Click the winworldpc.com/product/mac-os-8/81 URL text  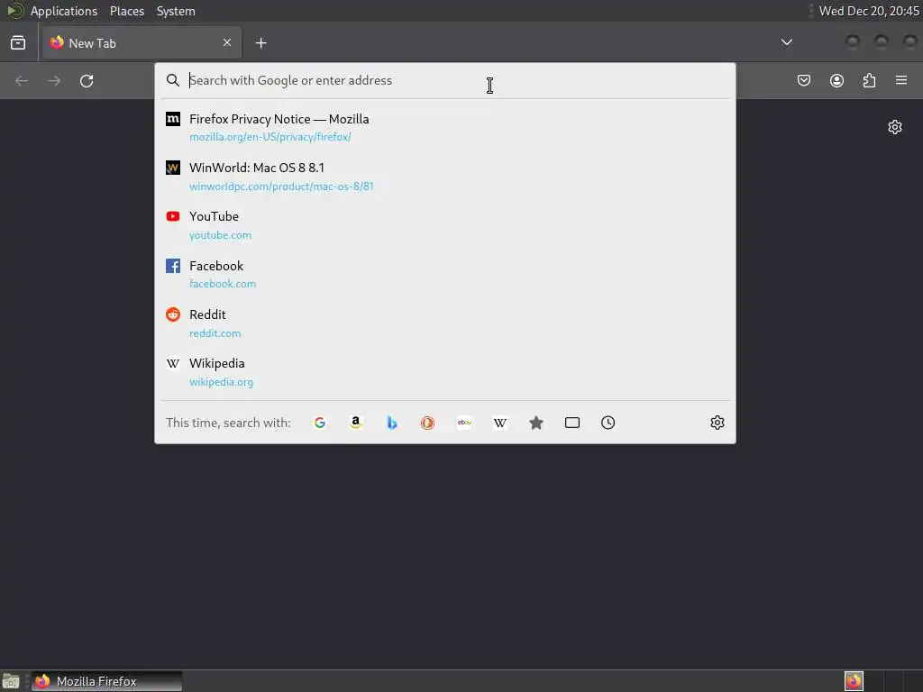point(281,187)
